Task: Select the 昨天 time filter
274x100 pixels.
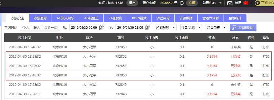Action: (x=37, y=28)
